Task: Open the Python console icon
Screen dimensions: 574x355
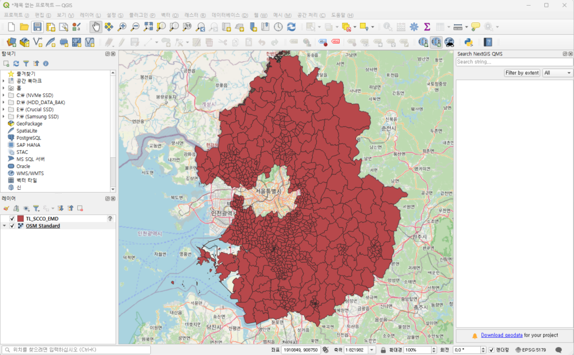Action: 469,41
